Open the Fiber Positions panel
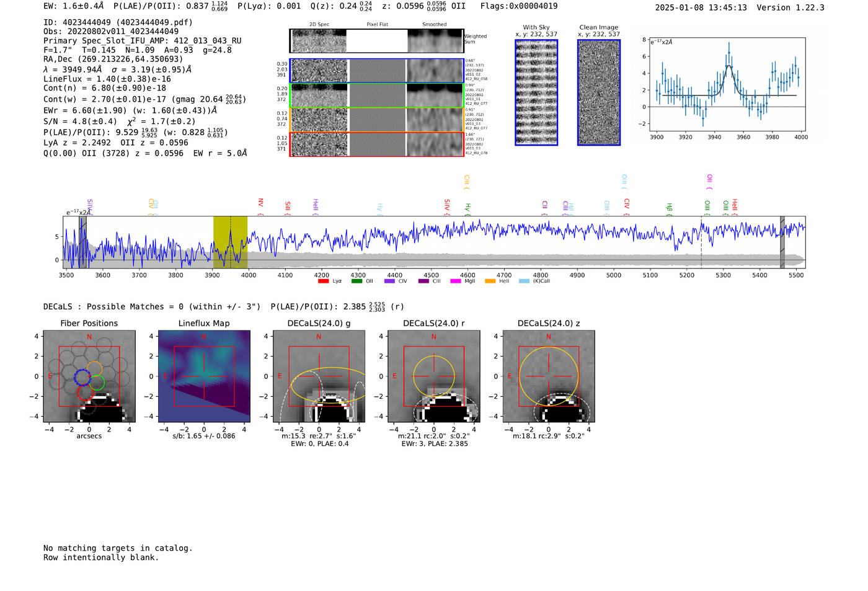Screen dimensions: 868x591 (89, 376)
